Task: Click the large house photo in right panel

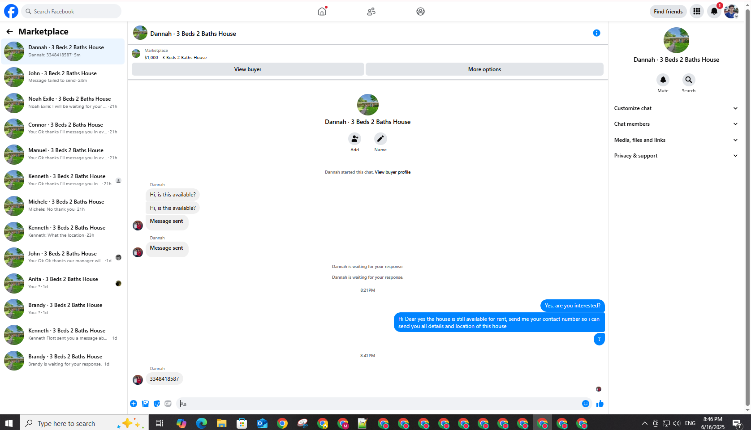Action: coord(676,40)
